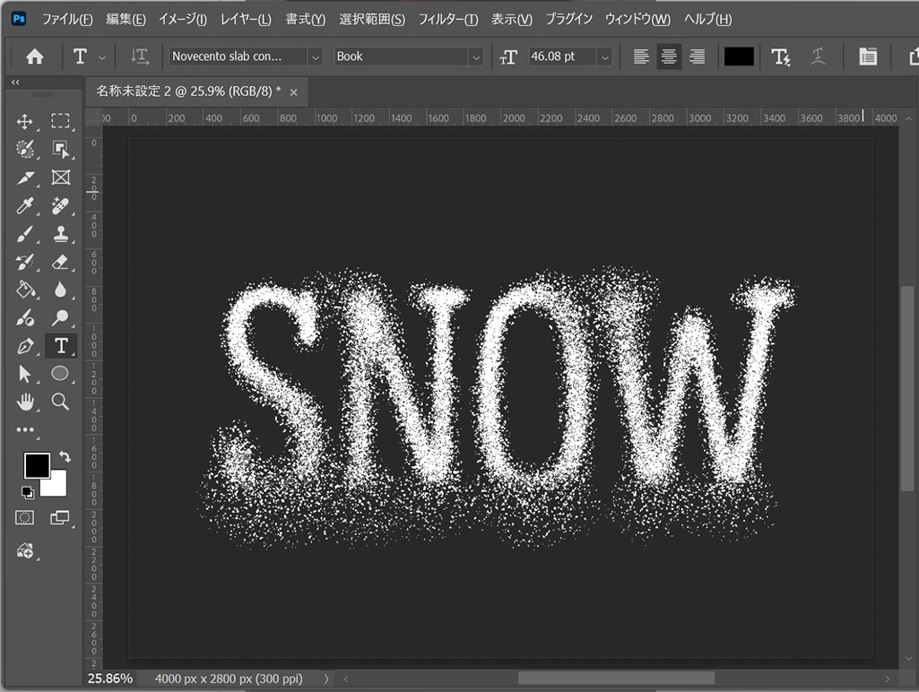Enable center text alignment
919x692 pixels.
click(x=669, y=56)
